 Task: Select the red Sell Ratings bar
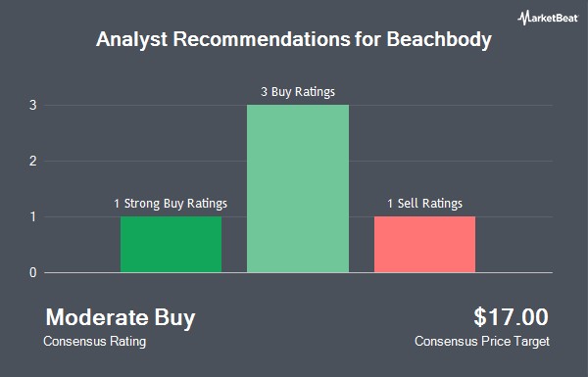coord(424,245)
